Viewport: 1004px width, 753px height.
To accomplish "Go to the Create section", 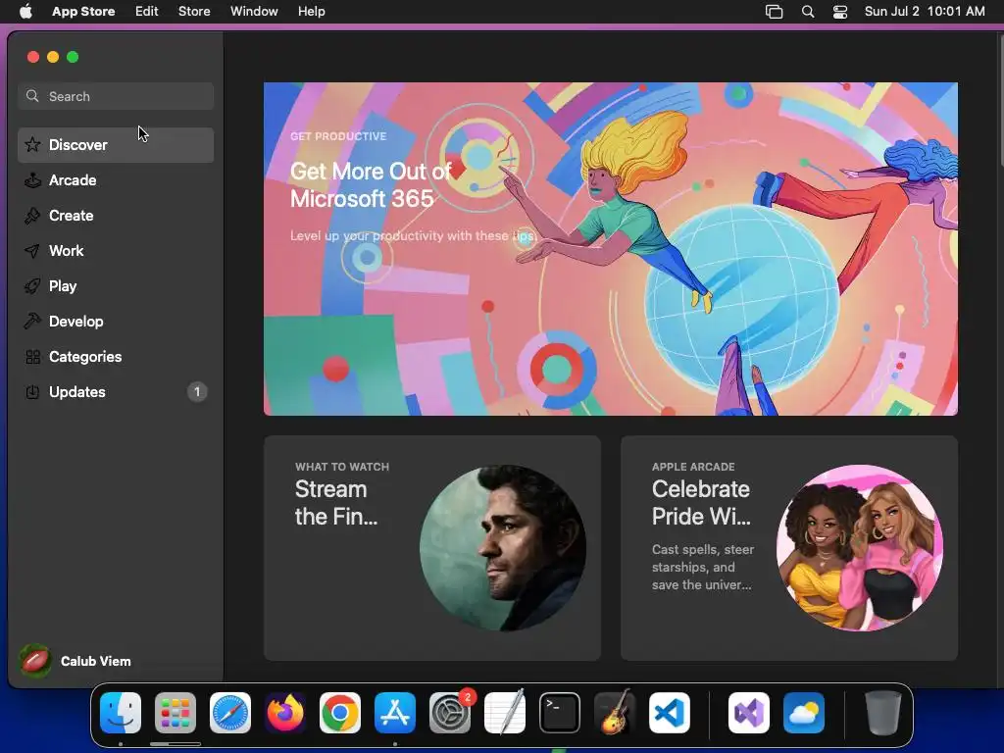I will [x=116, y=215].
